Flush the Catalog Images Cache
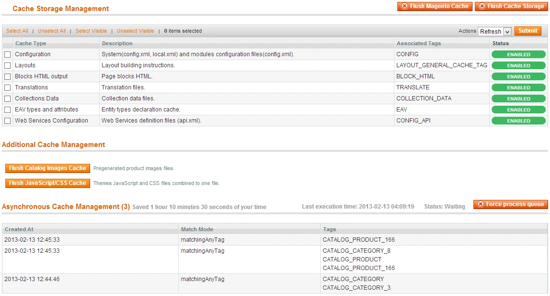The height and width of the screenshot is (296, 550). (x=47, y=168)
